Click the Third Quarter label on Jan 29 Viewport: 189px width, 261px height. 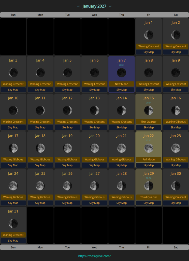coord(149,197)
